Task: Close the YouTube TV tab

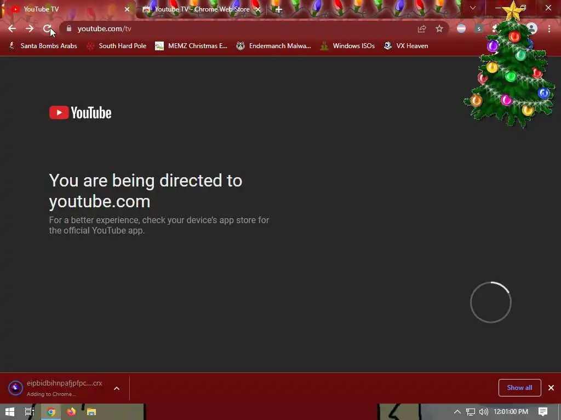Action: 127,9
